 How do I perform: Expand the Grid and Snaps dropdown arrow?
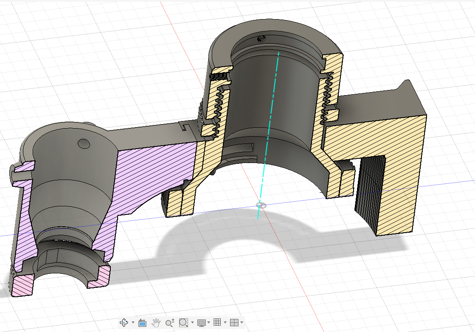225,322
